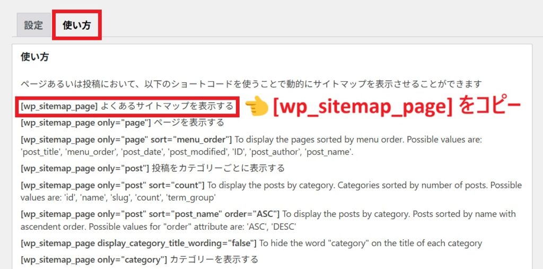The width and height of the screenshot is (543, 269).
Task: Click the intro sentence about ショートコード
Action: pyautogui.click(x=251, y=83)
